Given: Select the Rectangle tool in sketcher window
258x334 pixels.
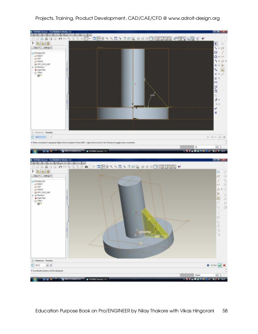Looking at the screenshot, I should pyautogui.click(x=216, y=52).
